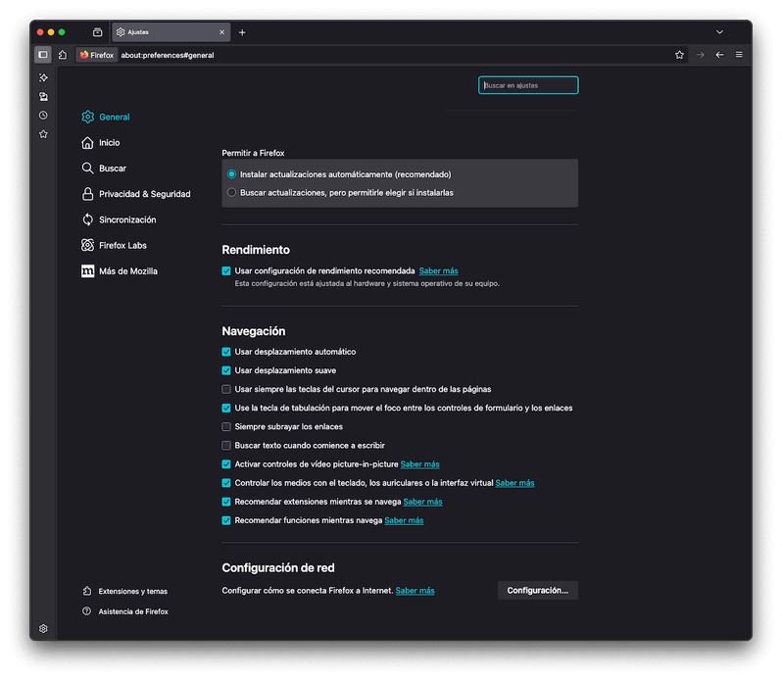Viewport: 782px width, 680px height.
Task: Go back with the left arrow
Action: (x=719, y=55)
